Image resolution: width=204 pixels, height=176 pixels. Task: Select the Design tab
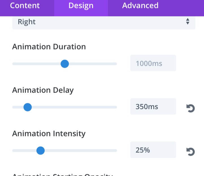tap(81, 6)
